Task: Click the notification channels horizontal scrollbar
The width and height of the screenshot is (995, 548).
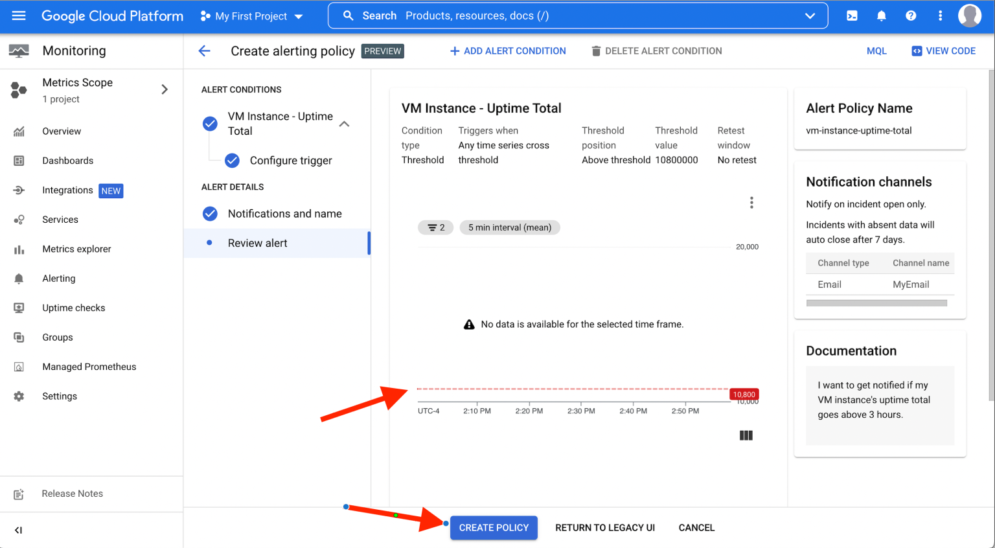Action: 876,303
